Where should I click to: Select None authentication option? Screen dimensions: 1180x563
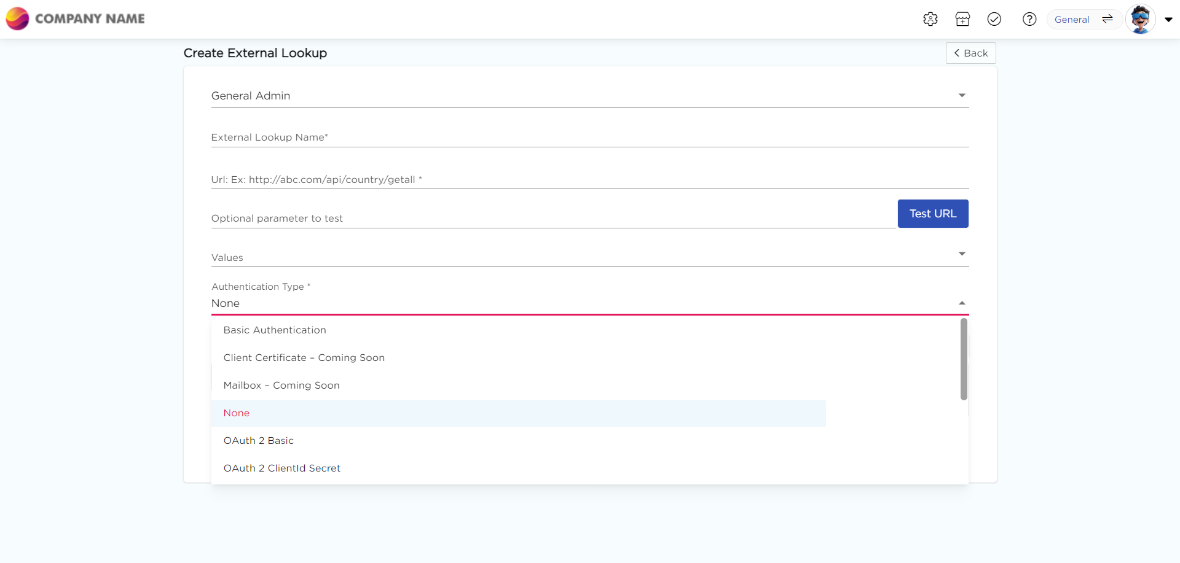[237, 413]
